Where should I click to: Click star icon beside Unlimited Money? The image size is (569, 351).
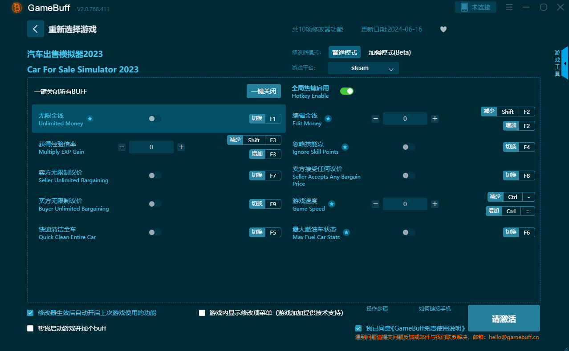(x=90, y=119)
